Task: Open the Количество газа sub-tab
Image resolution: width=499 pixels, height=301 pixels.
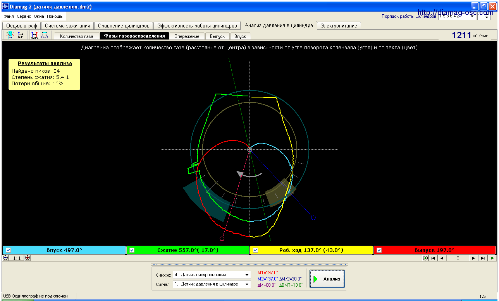Action: (x=77, y=36)
